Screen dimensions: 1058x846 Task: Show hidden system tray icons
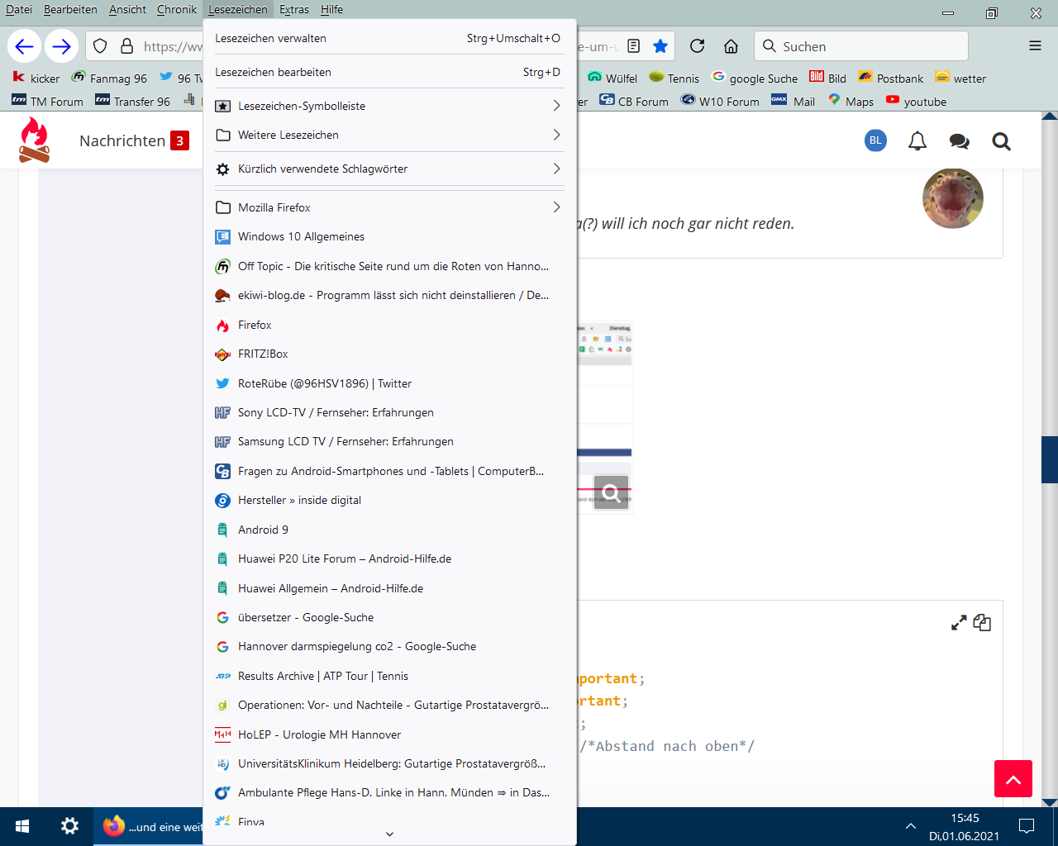(911, 826)
